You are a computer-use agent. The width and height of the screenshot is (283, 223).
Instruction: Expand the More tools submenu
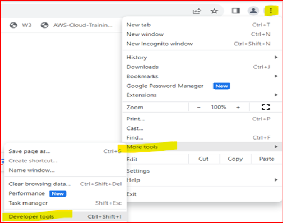click(x=202, y=147)
